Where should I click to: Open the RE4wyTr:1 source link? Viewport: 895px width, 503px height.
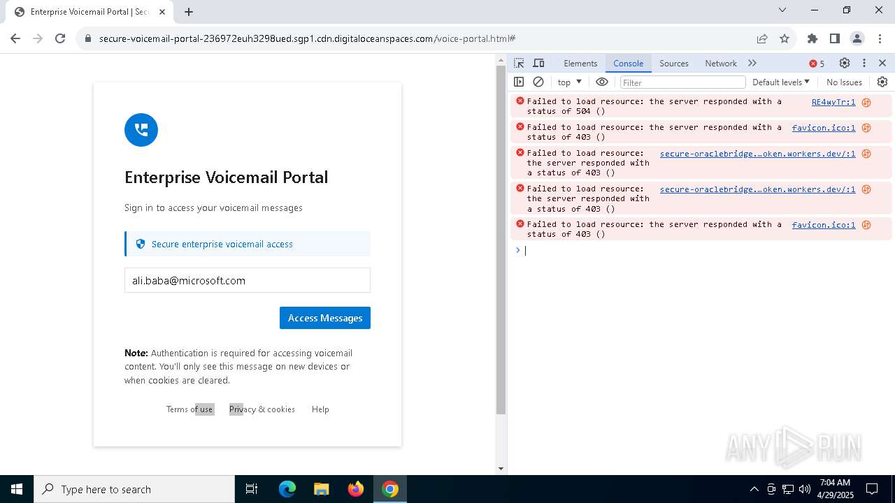pyautogui.click(x=833, y=102)
